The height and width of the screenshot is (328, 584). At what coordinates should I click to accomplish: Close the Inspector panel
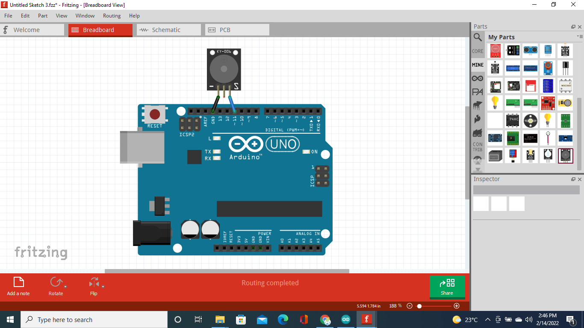(x=580, y=179)
